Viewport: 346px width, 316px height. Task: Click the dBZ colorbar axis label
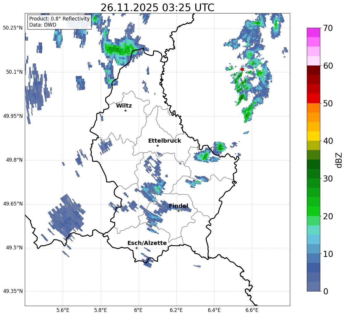tap(339, 160)
